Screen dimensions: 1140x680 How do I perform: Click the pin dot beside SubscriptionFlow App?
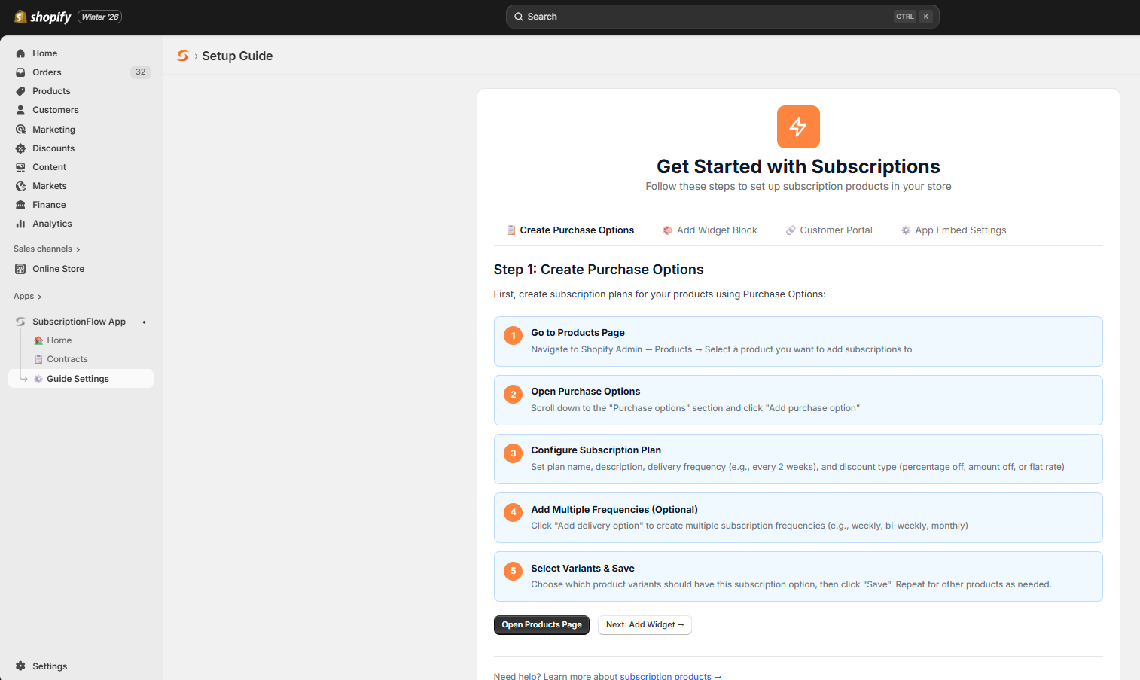(x=144, y=322)
